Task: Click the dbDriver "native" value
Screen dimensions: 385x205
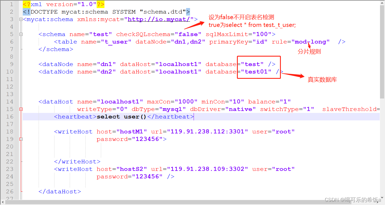Action: [241, 109]
